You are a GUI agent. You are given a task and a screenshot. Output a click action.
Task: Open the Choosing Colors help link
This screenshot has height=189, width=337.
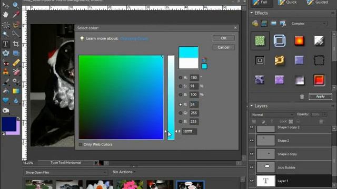[134, 38]
